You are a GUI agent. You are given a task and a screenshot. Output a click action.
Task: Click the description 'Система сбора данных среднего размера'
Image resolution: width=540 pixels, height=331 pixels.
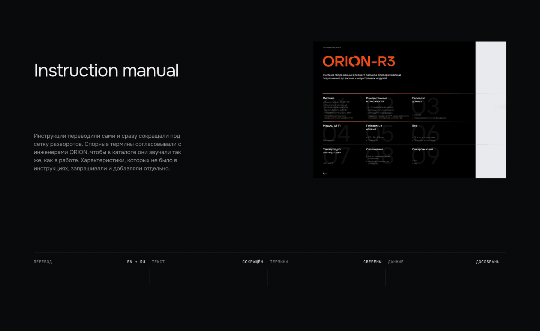point(362,77)
